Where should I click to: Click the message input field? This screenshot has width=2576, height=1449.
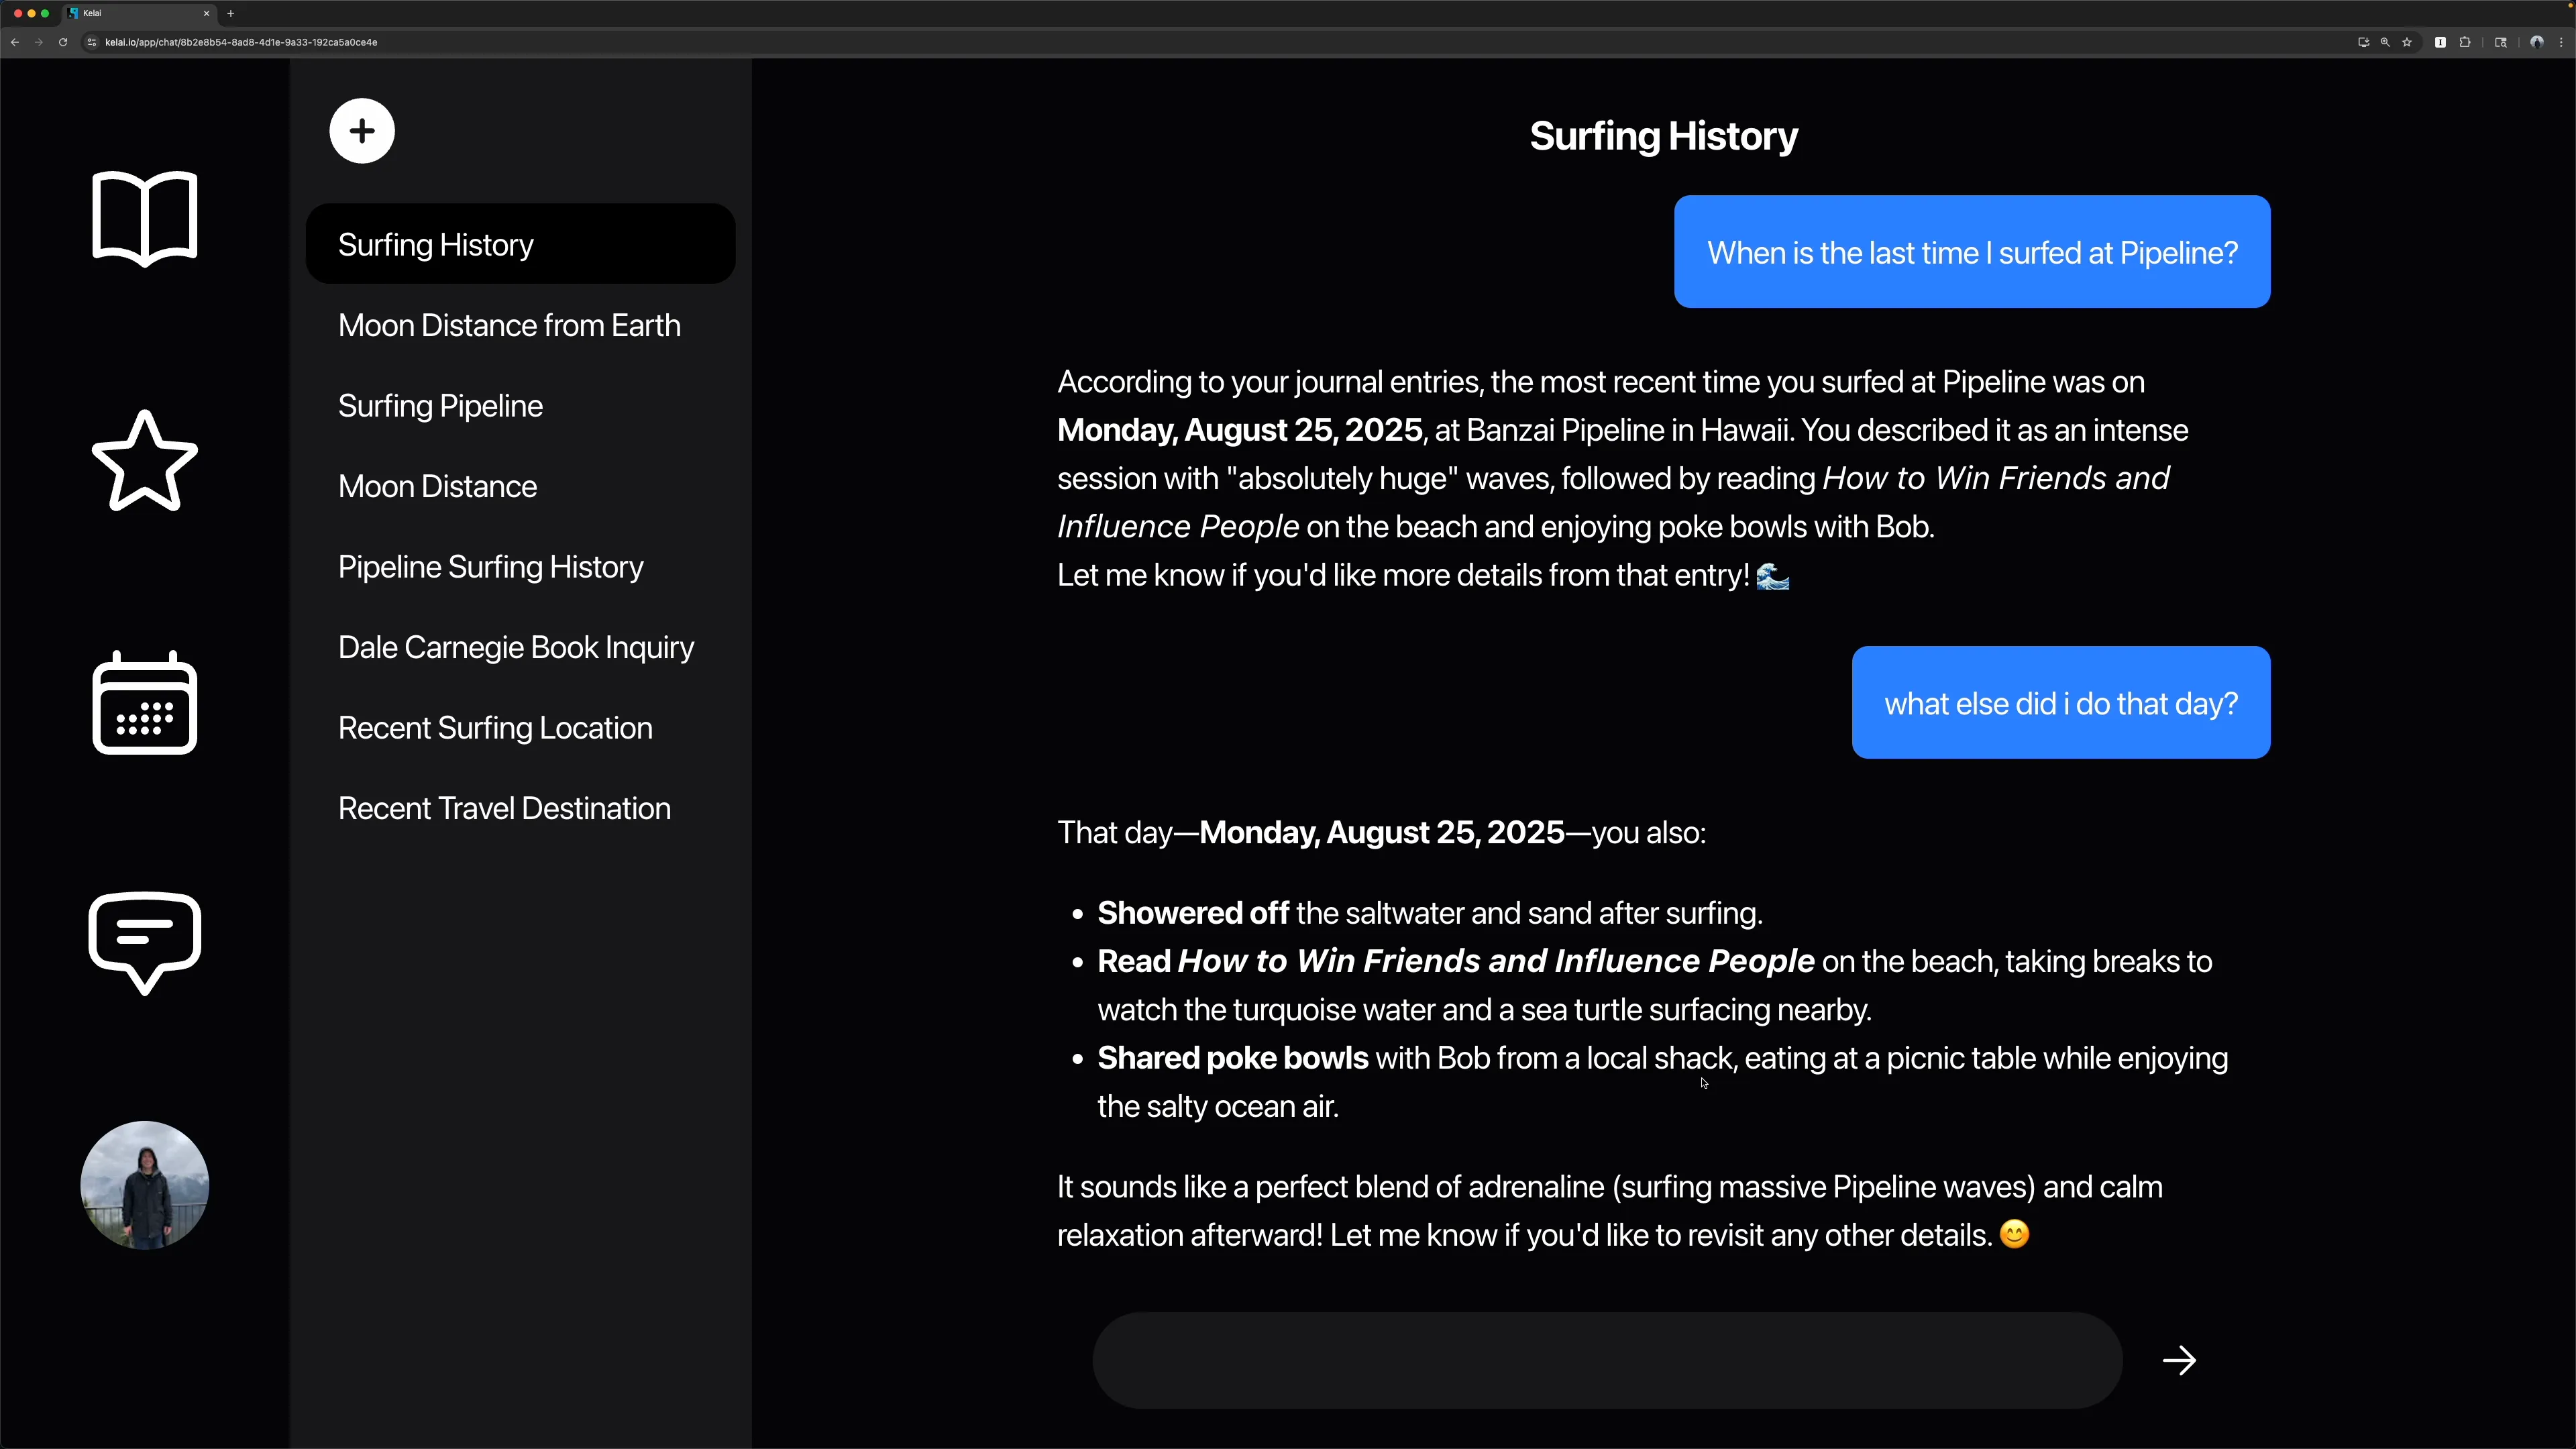[1607, 1360]
